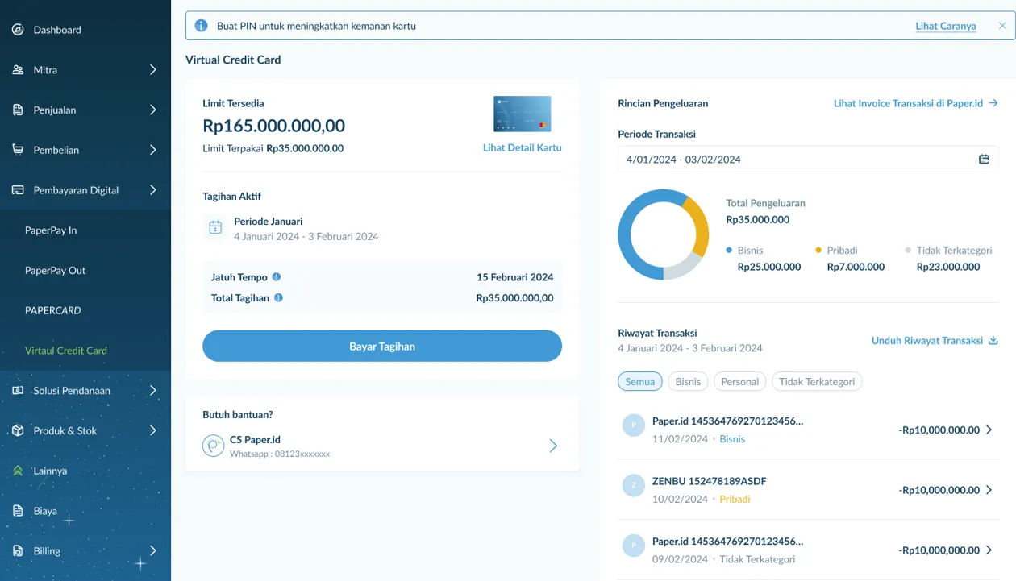Viewport: 1016px width, 581px height.
Task: Open Virtual Credit Card in the sidebar
Action: 65,351
